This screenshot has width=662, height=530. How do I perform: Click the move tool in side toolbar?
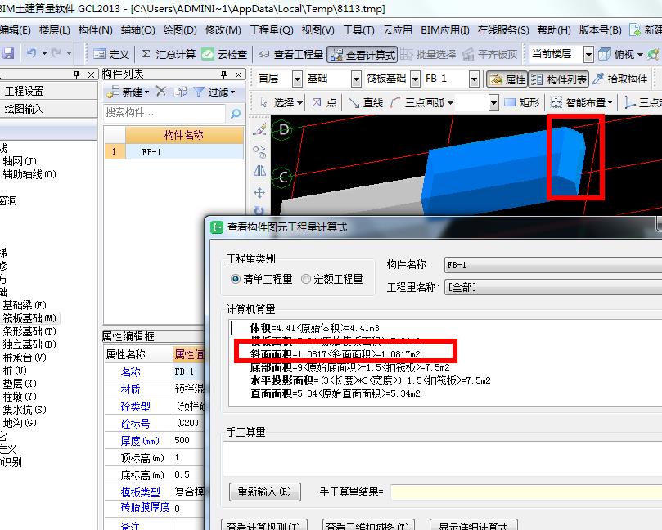point(259,193)
